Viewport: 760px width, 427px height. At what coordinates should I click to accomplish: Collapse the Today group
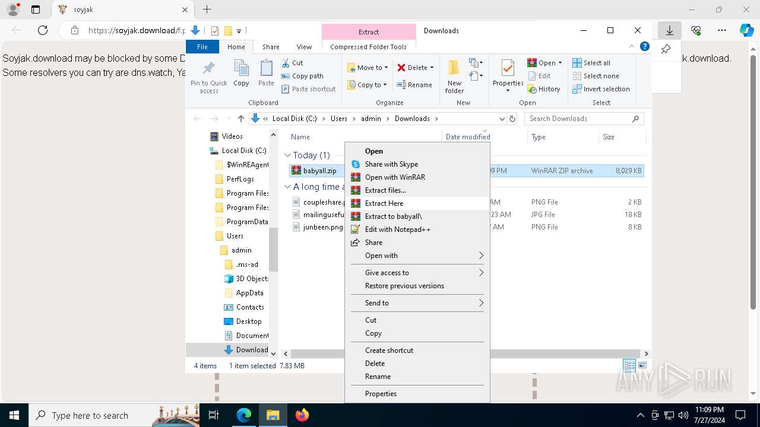(287, 155)
